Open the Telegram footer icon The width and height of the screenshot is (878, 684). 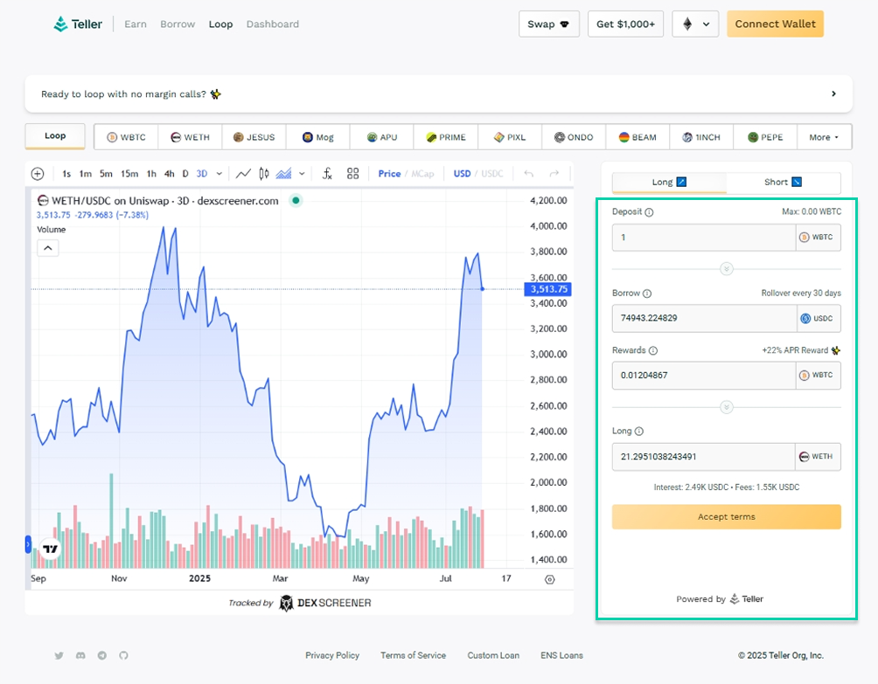pos(102,655)
